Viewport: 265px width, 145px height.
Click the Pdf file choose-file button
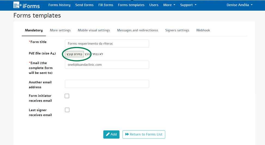(74, 54)
